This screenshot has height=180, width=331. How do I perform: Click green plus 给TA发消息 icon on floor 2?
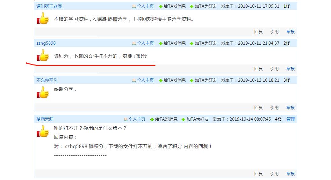(x=161, y=43)
